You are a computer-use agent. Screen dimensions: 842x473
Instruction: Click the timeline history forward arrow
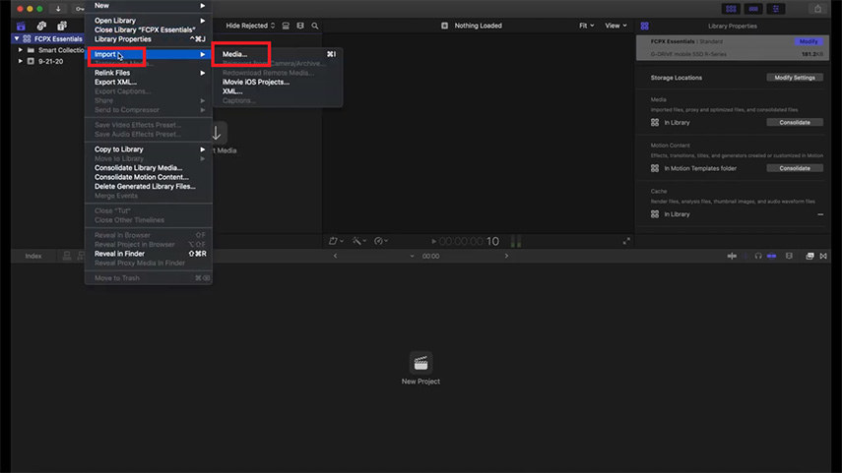[x=506, y=256]
